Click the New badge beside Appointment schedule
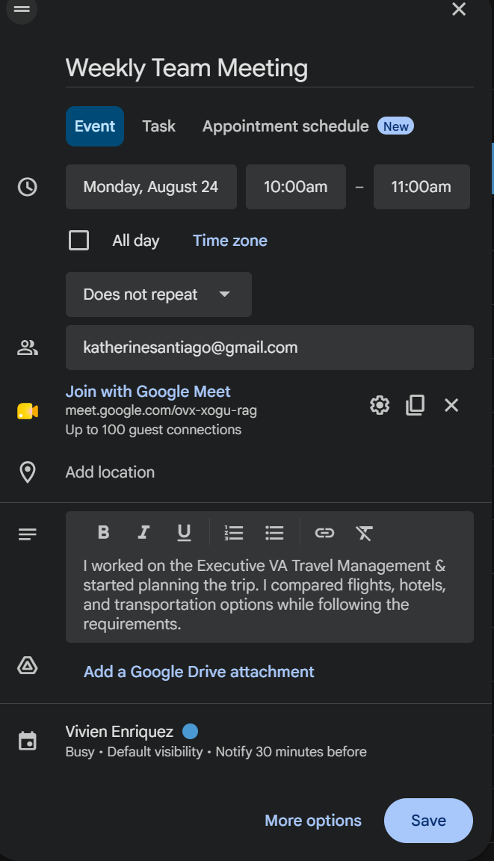Viewport: 494px width, 861px height. point(396,126)
